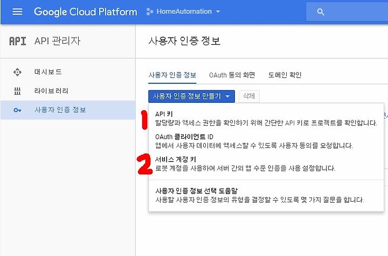Click the API 관리자 heading
Viewport: 388px width, 256px height.
pyautogui.click(x=57, y=41)
